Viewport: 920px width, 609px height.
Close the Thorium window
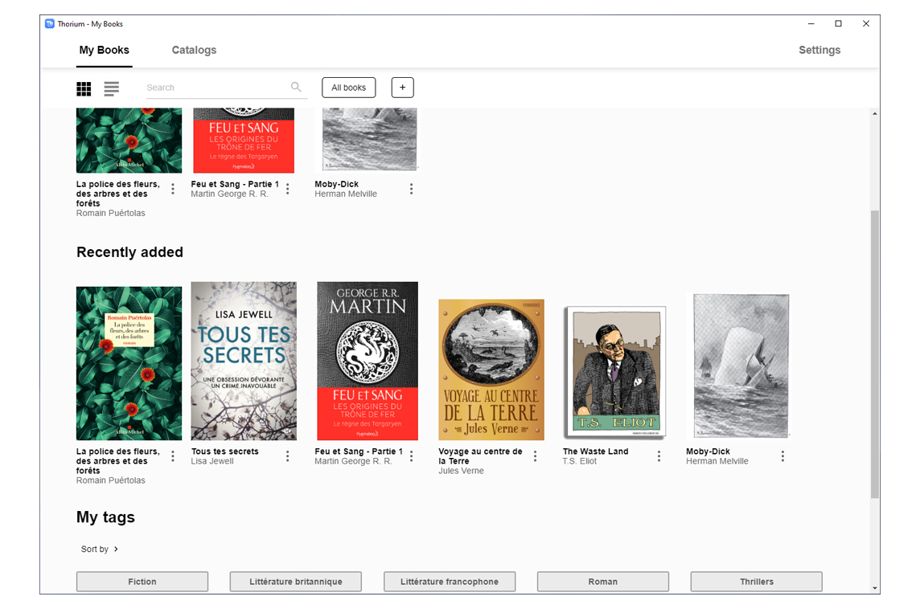coord(866,23)
